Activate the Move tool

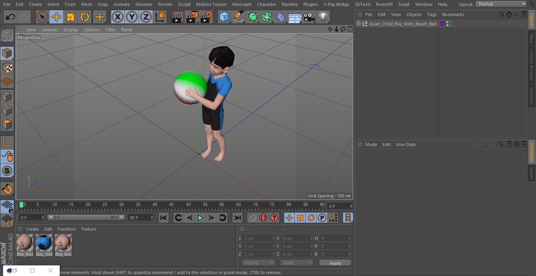point(57,17)
